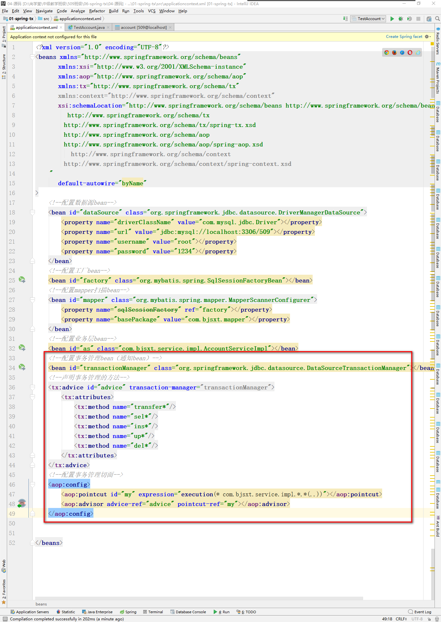Collapse aop:config fold at line 46

(32, 485)
